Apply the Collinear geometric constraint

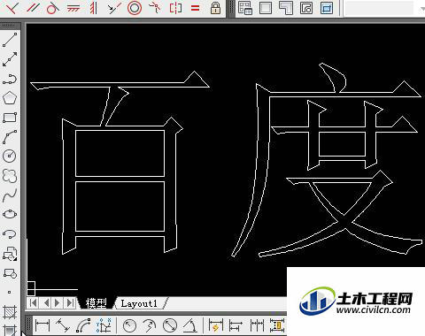[x=113, y=8]
